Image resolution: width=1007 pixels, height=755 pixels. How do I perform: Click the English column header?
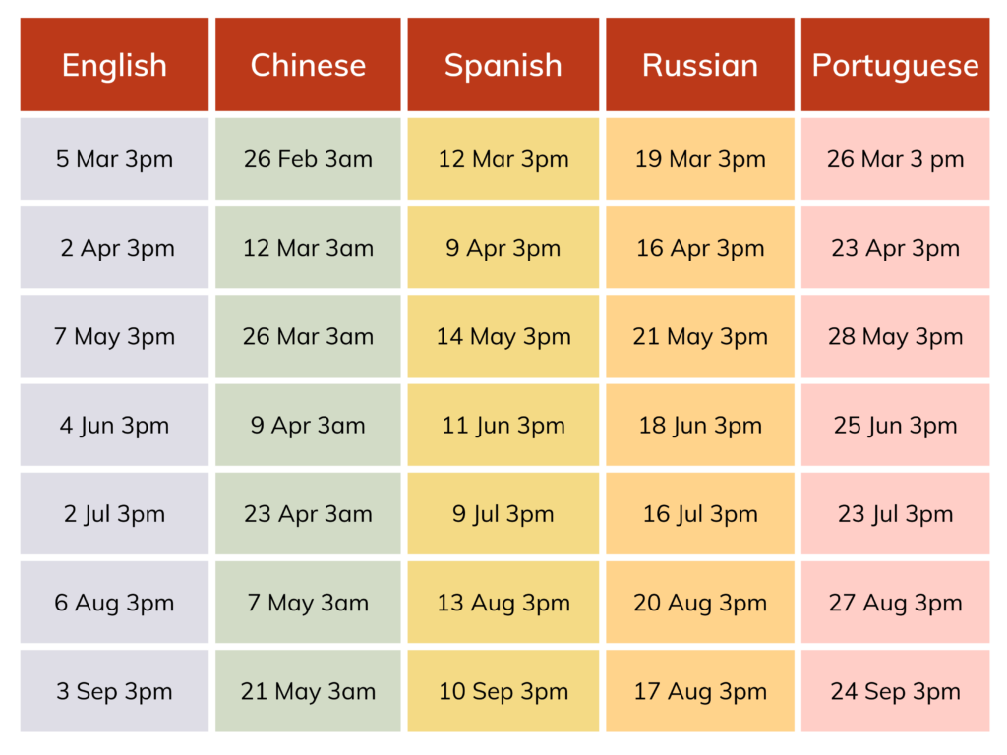point(114,65)
